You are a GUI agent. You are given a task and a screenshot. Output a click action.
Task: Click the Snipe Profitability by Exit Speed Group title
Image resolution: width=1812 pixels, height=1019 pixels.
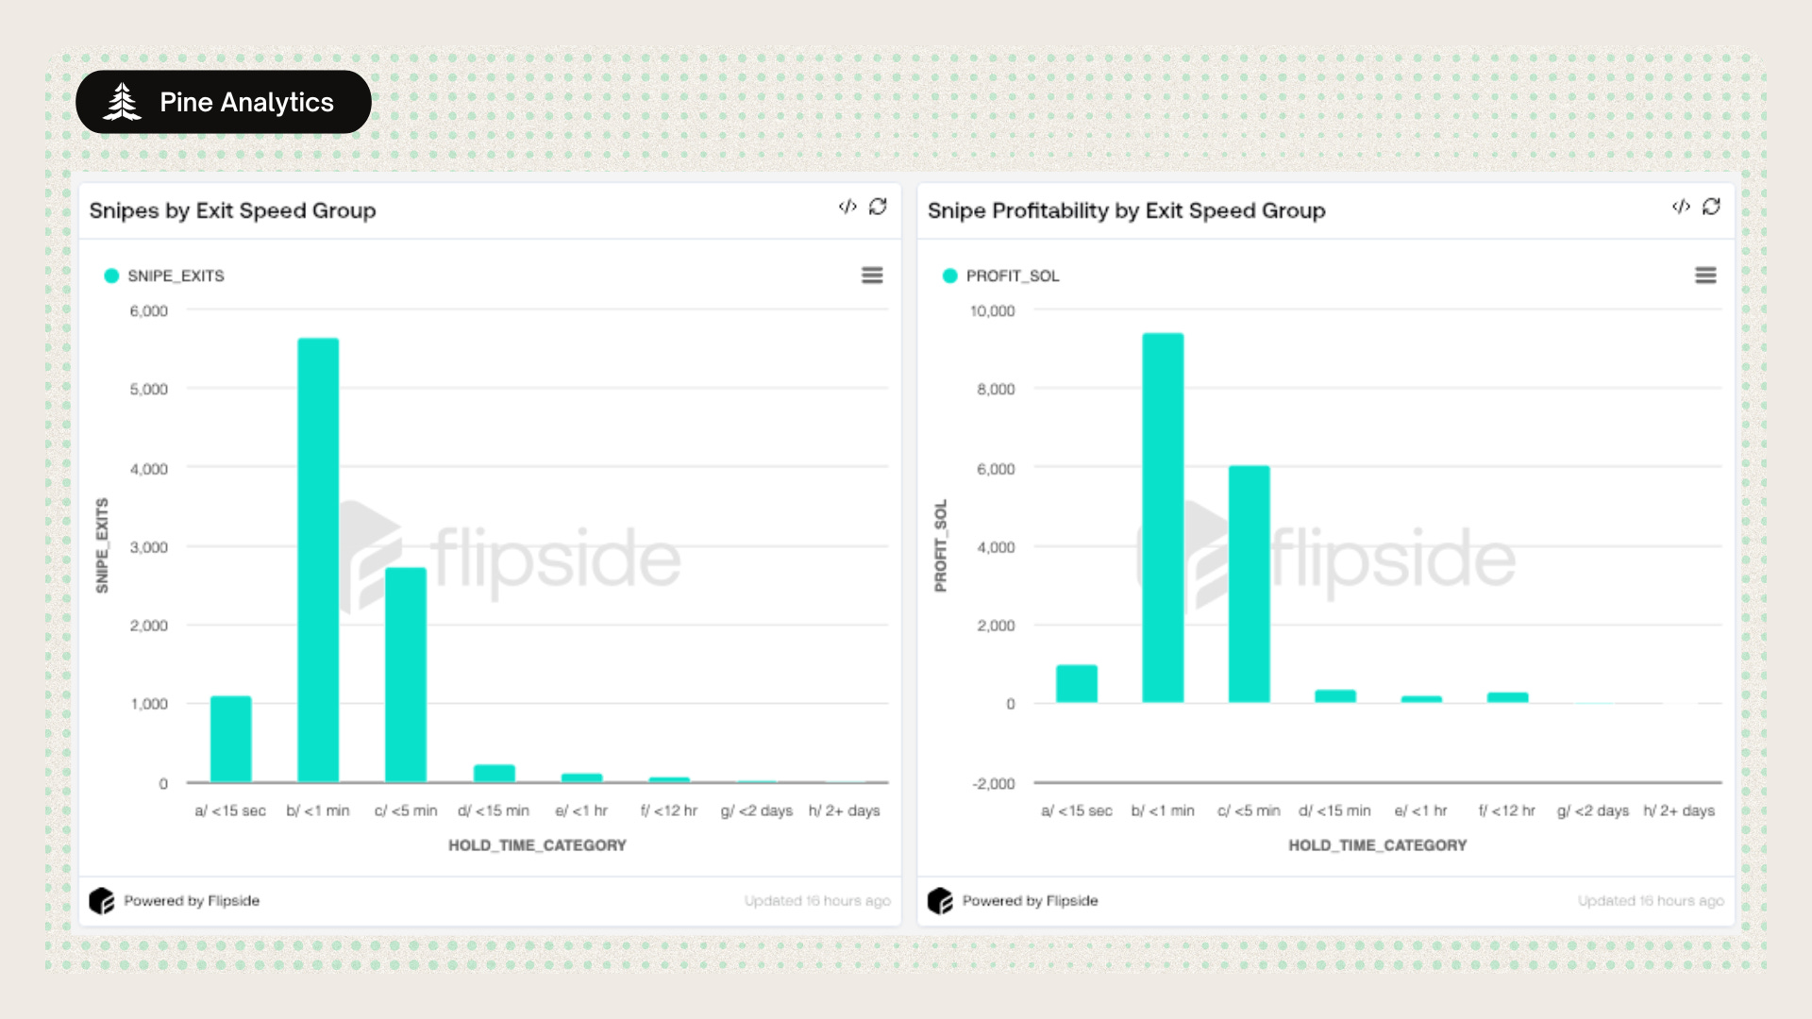(1126, 210)
